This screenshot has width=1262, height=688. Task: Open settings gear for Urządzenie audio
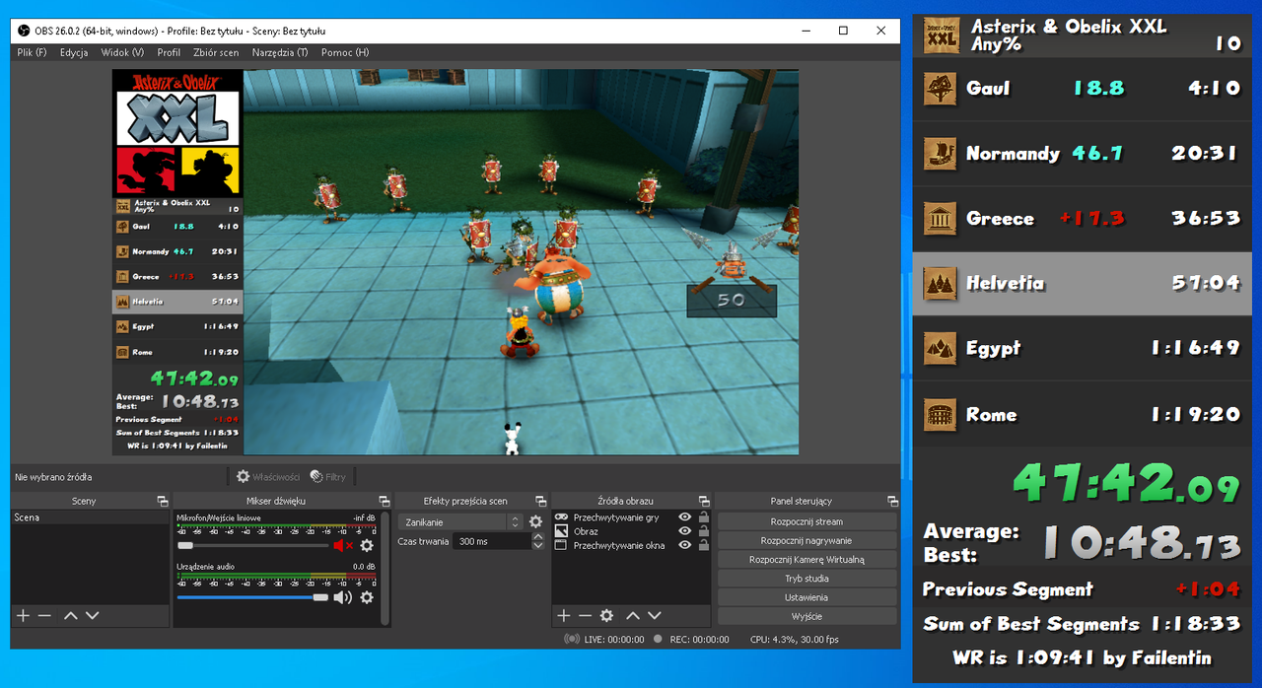pos(367,597)
